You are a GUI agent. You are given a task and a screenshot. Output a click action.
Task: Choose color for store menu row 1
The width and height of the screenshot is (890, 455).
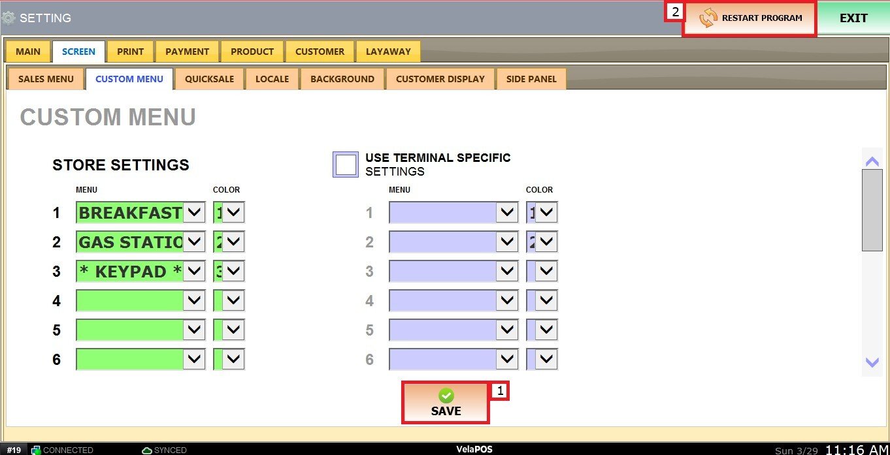tap(234, 213)
